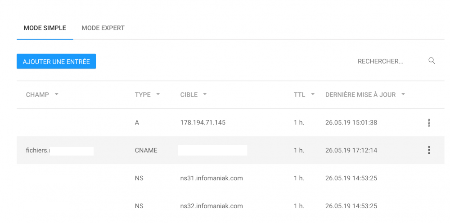Click the Ajouter une entrée button
This screenshot has height=223, width=450.
click(56, 61)
